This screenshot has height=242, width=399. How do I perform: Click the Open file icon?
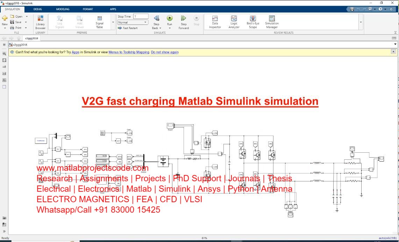pyautogui.click(x=12, y=16)
